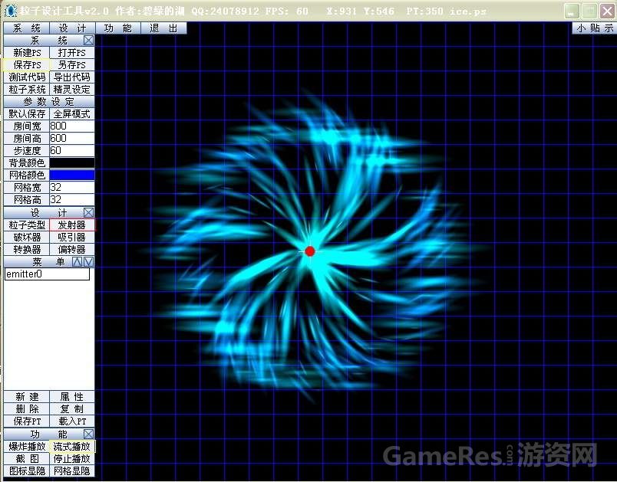The image size is (617, 482).
Task: Click the 导出代码 export code button
Action: (x=73, y=77)
